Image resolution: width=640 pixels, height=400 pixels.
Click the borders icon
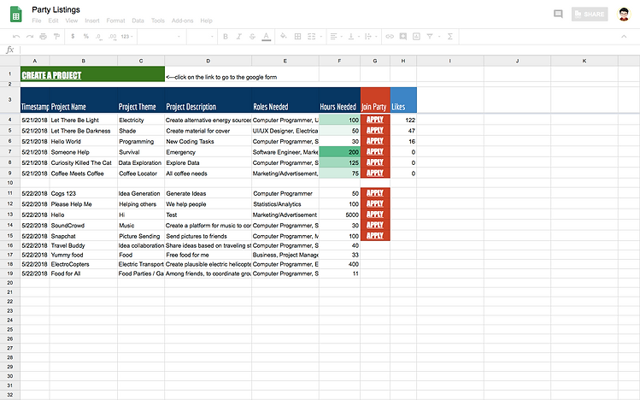[x=298, y=37]
